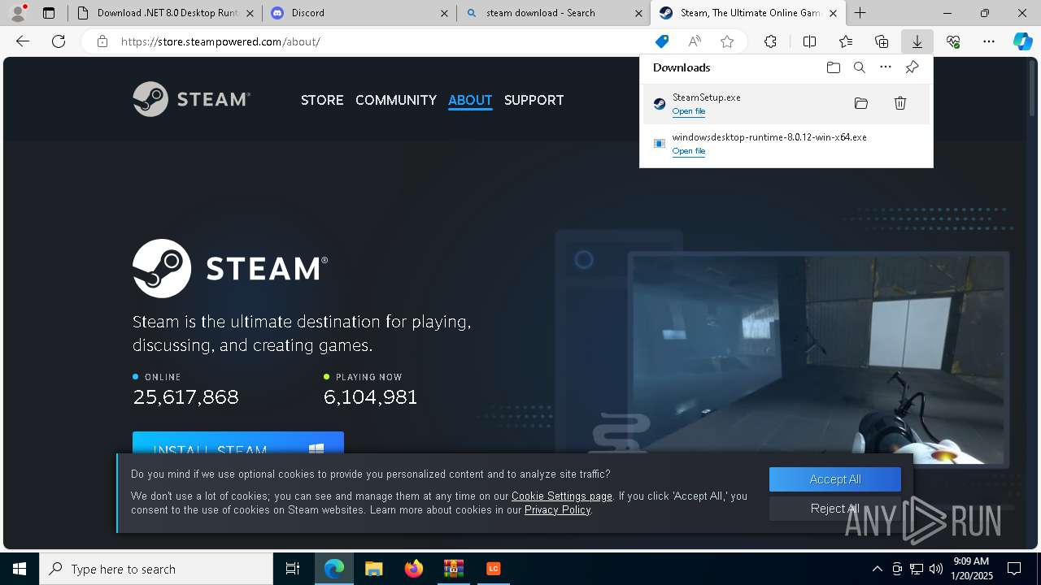
Task: Select ABOUT in Steam navigation
Action: pos(470,100)
